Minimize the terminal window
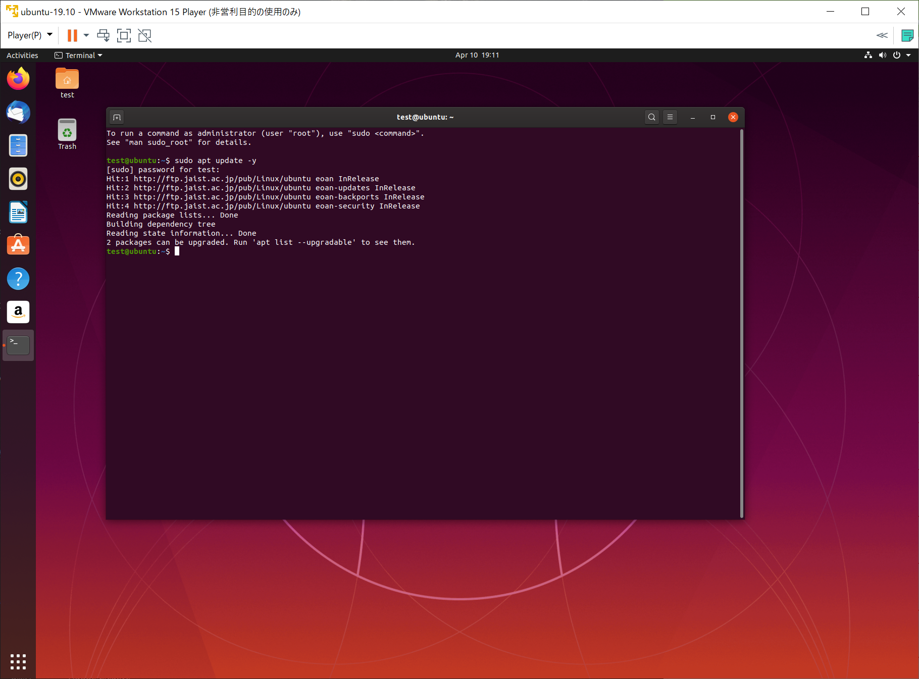Viewport: 919px width, 679px height. pos(693,117)
